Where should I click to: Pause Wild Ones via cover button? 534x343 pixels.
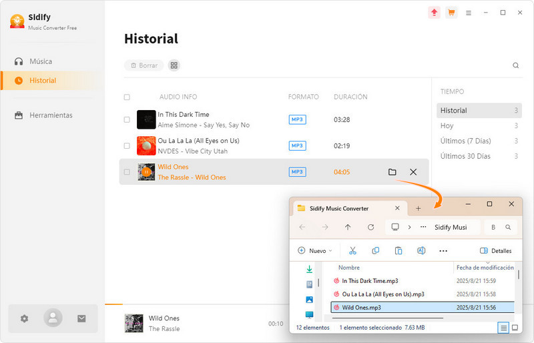pos(146,172)
